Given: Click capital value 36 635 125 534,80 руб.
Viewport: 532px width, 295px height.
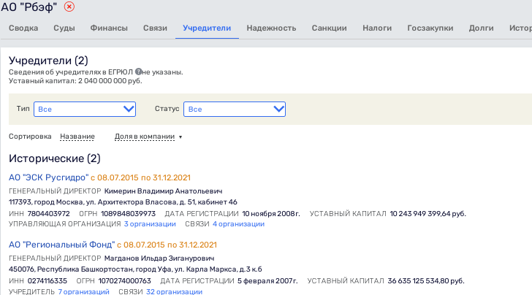Looking at the screenshot, I should point(426,280).
